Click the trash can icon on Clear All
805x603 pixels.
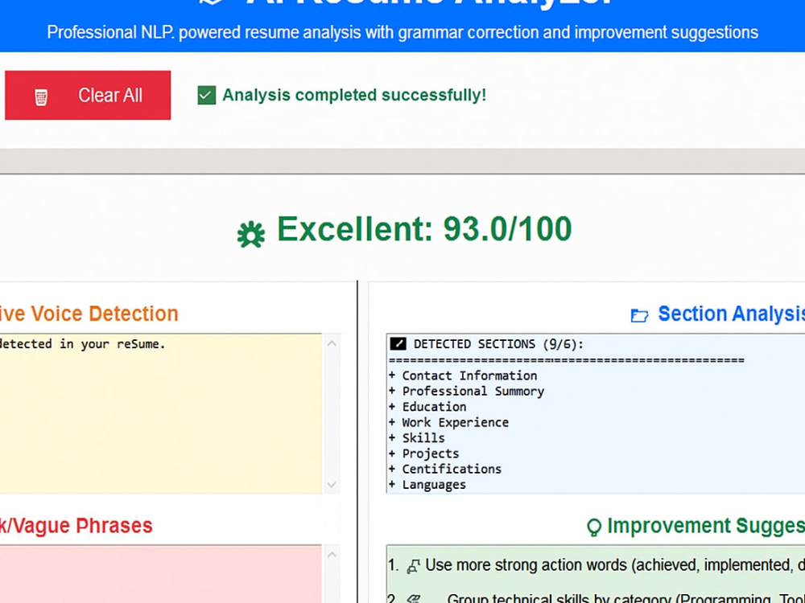[x=41, y=97]
